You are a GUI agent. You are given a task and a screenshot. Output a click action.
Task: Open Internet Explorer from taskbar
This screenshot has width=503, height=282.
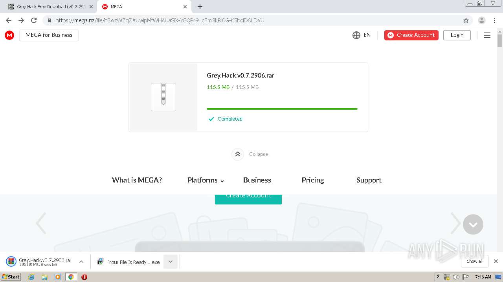31,277
